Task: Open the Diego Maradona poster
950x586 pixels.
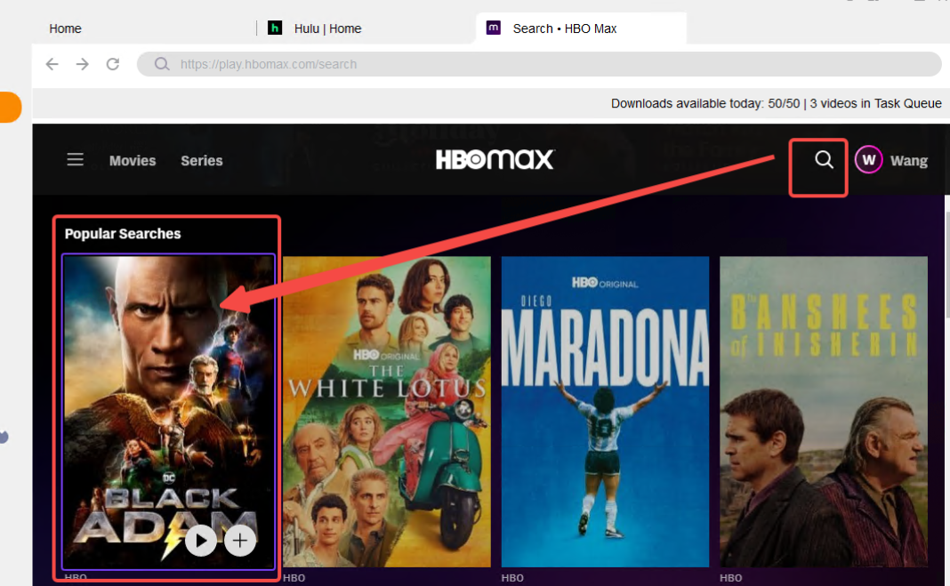Action: (x=605, y=412)
